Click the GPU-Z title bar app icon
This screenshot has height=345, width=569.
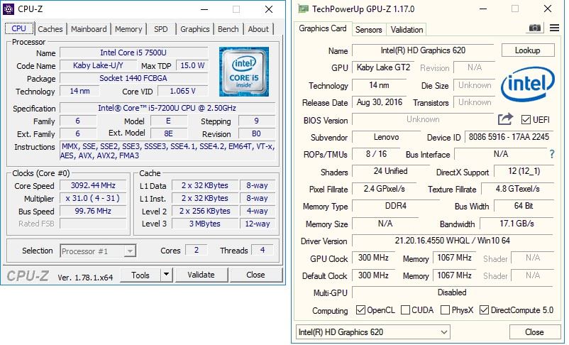[303, 9]
